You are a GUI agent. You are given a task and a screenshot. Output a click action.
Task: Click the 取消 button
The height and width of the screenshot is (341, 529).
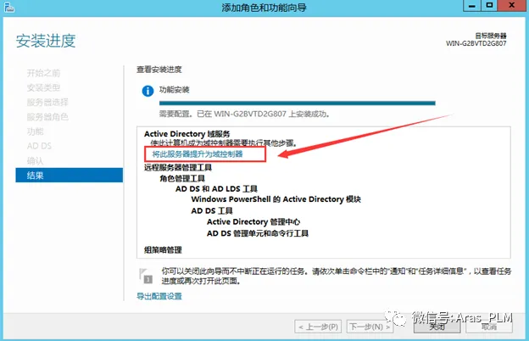pyautogui.click(x=489, y=327)
